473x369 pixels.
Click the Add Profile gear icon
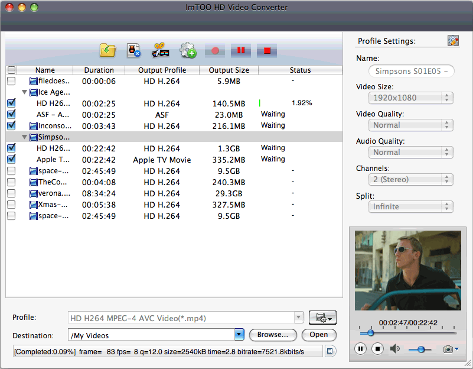[188, 50]
